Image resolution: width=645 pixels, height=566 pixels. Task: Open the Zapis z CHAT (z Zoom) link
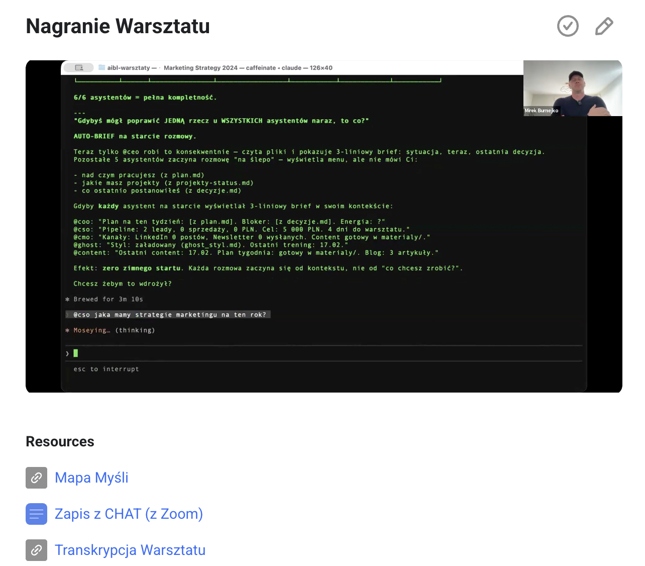(129, 514)
